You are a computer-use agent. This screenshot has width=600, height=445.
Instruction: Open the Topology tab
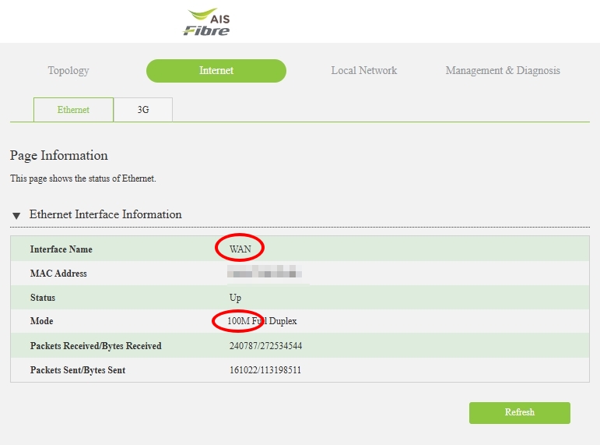pos(68,71)
